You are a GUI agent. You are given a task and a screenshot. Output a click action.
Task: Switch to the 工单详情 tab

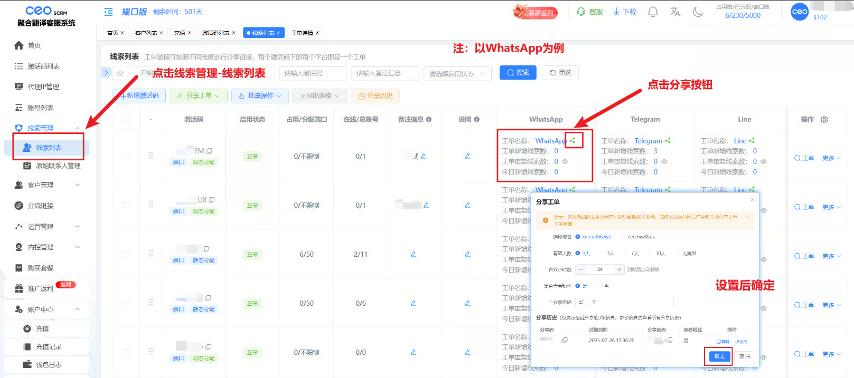tap(305, 33)
